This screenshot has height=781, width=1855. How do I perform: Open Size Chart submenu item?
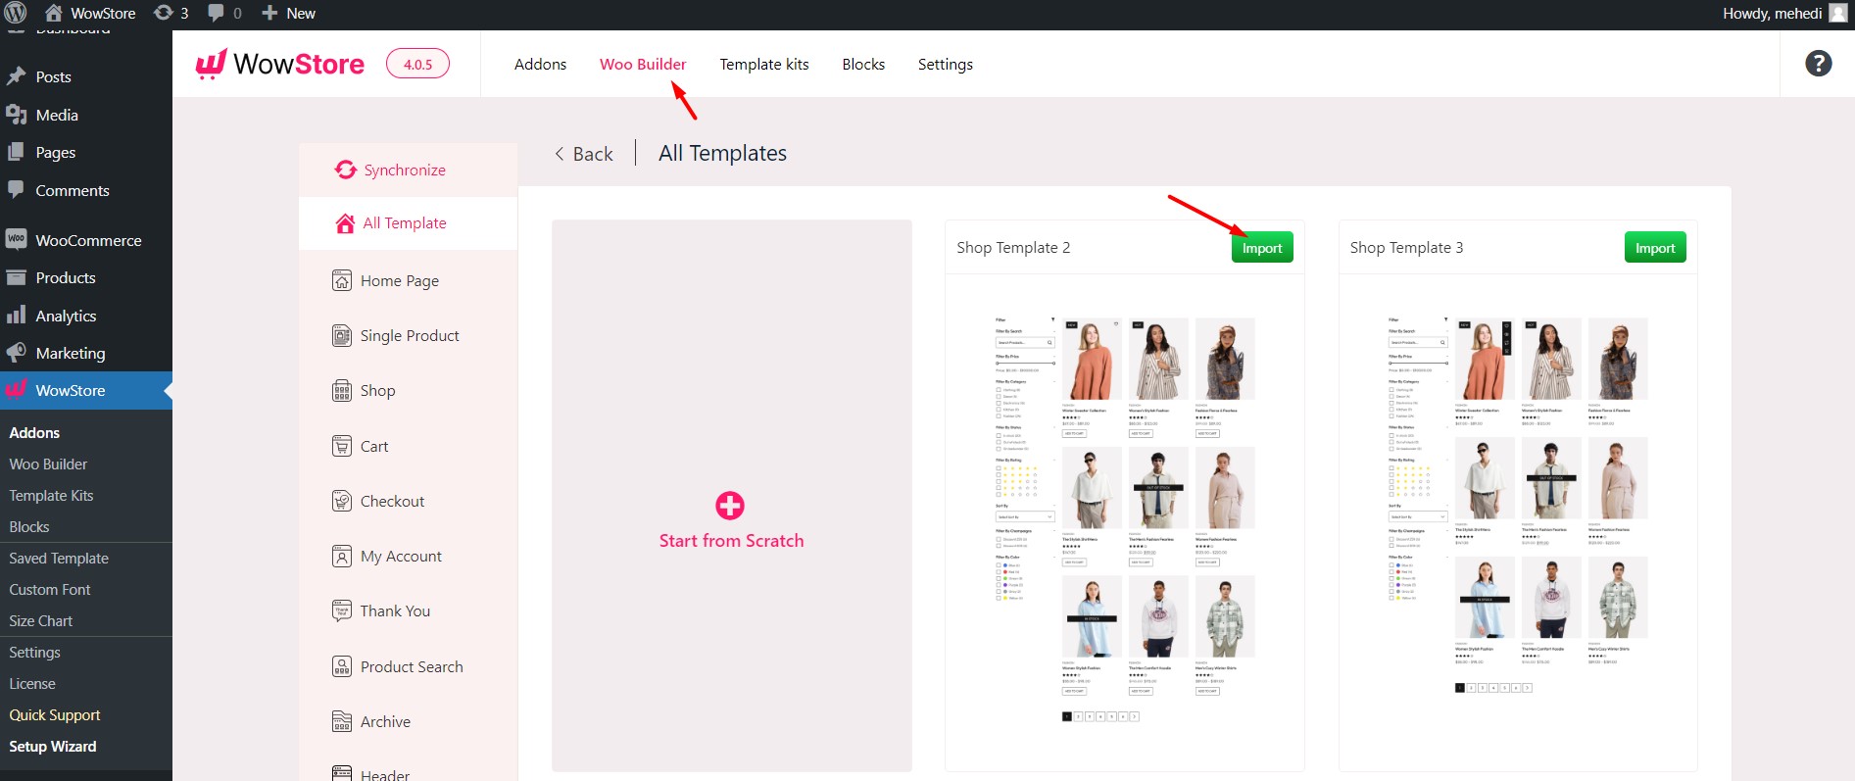click(x=41, y=620)
